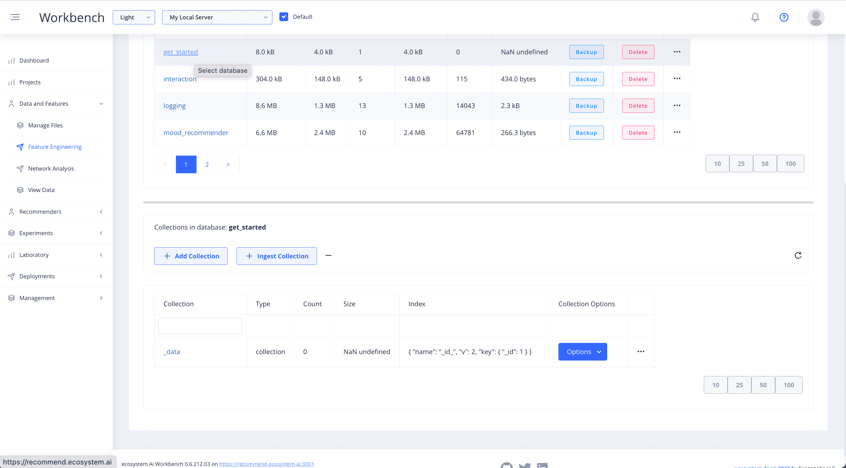Open the Light theme dropdown
This screenshot has width=846, height=468.
tap(134, 17)
